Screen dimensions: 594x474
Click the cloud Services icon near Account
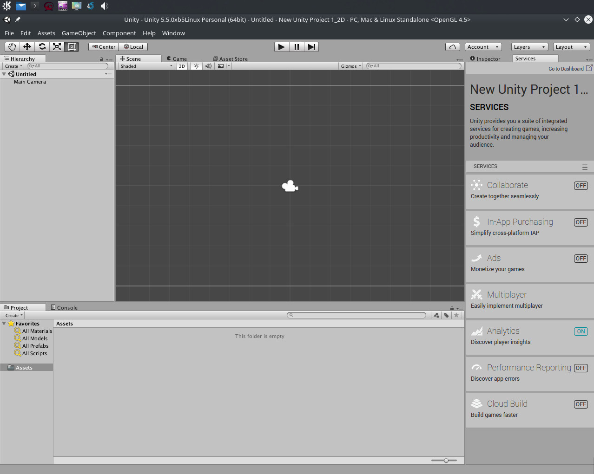coord(452,46)
